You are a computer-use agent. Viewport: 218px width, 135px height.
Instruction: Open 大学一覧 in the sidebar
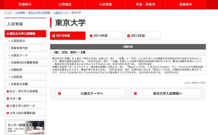pos(25,98)
